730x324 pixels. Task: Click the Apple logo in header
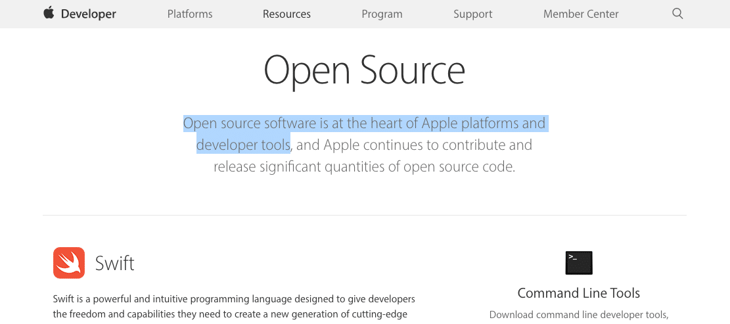(x=49, y=13)
